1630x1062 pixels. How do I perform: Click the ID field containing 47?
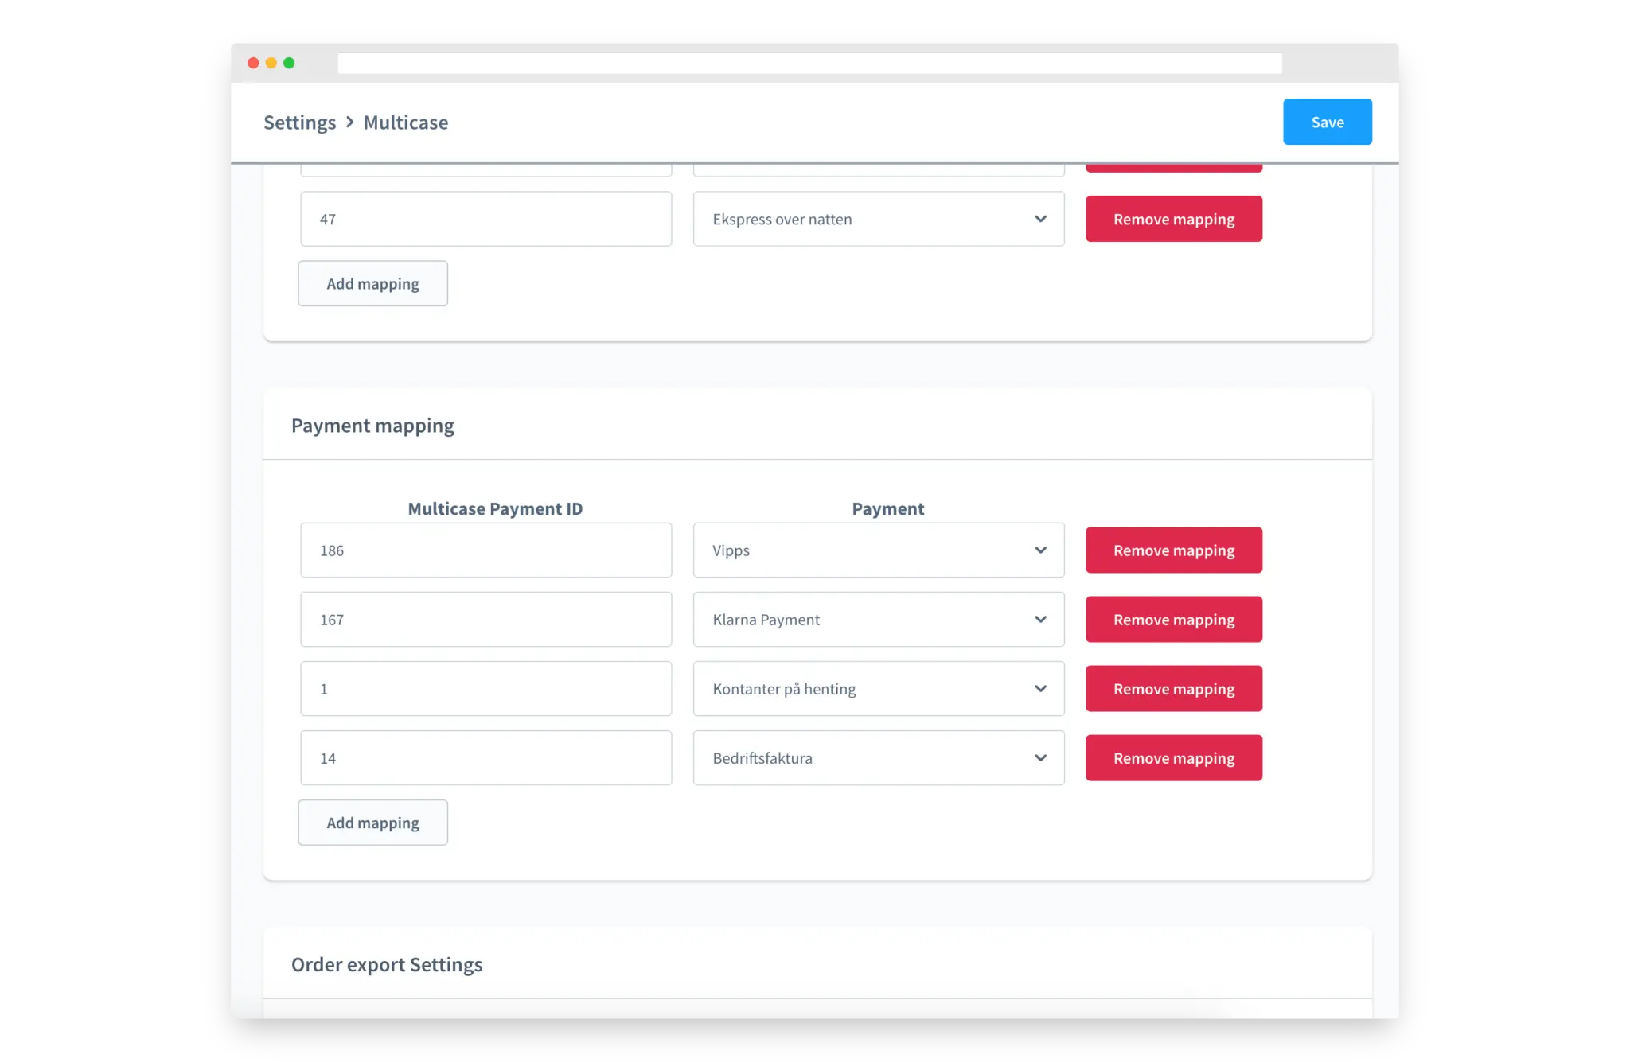(485, 219)
